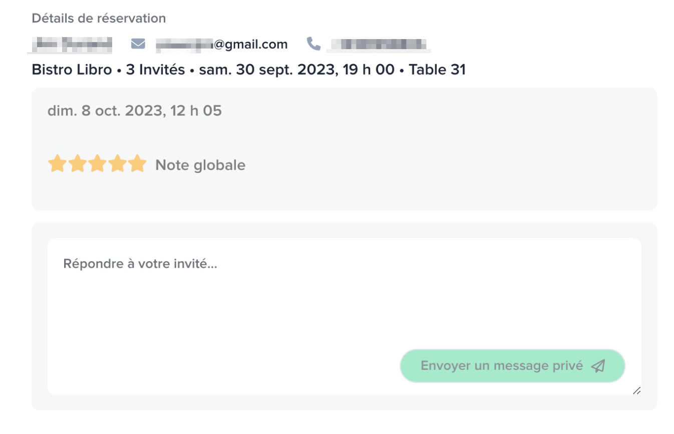
Task: Click the paper plane send icon
Action: (x=599, y=366)
